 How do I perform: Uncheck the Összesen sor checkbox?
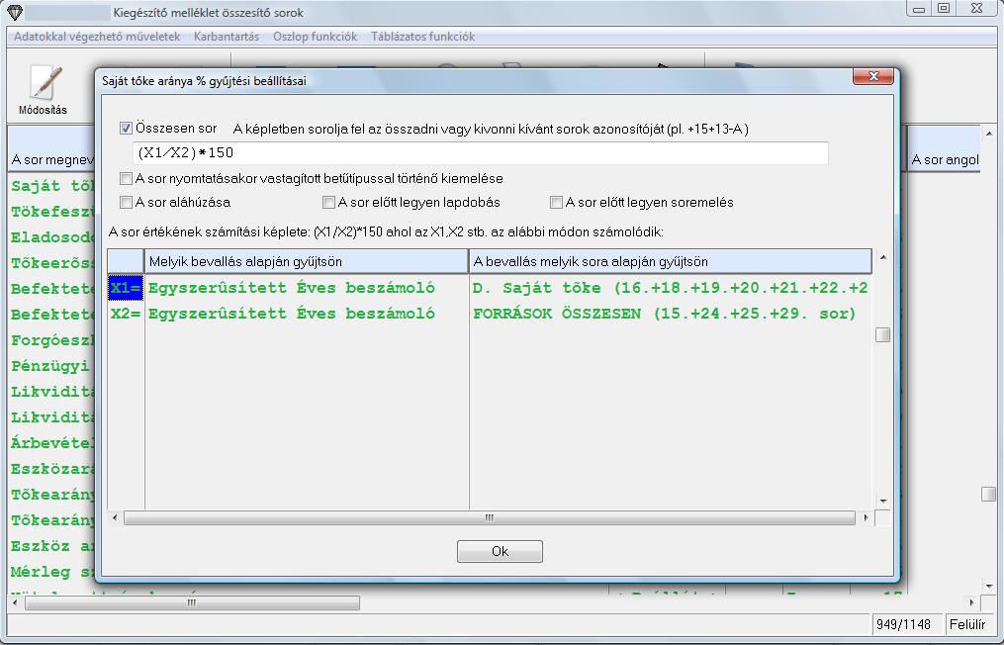point(127,129)
